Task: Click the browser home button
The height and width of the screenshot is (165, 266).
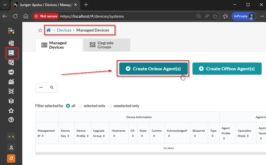Action: pos(26,16)
